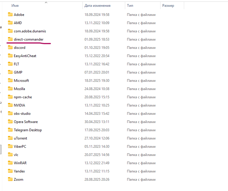Screen dimensions: 228x191
Task: Click the Zoom folder icon
Action: point(10,179)
